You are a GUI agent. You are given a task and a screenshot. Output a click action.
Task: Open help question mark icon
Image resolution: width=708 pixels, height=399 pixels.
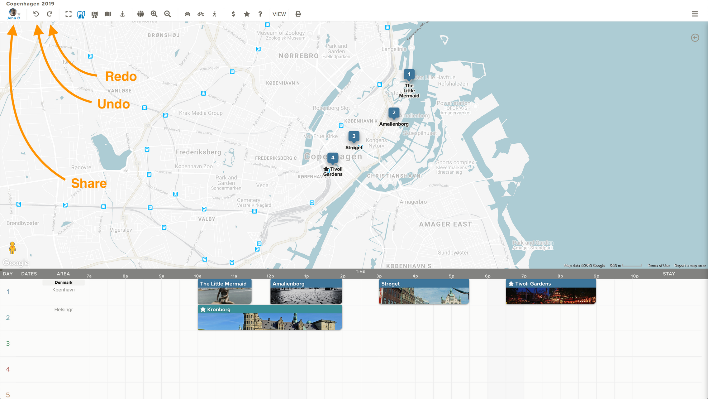[260, 14]
